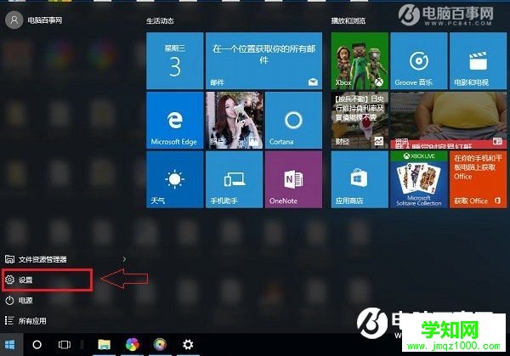Open Cortana search circle on taskbar

37,345
